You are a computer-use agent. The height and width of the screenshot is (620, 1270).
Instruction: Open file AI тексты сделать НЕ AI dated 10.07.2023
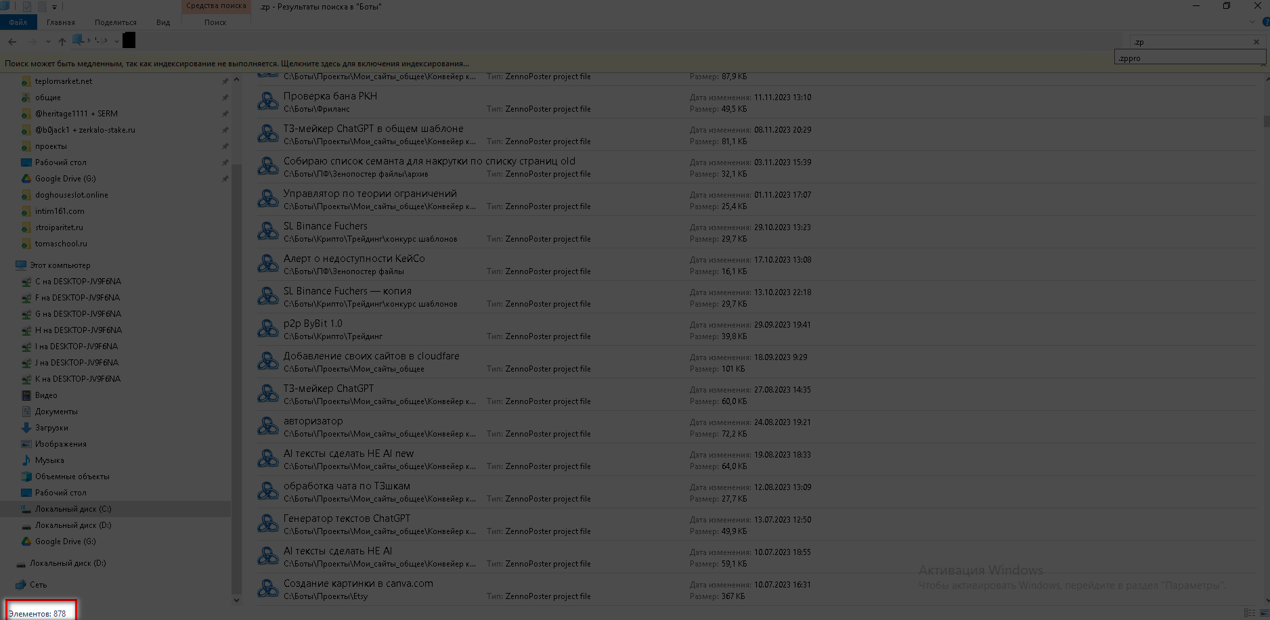click(x=338, y=551)
